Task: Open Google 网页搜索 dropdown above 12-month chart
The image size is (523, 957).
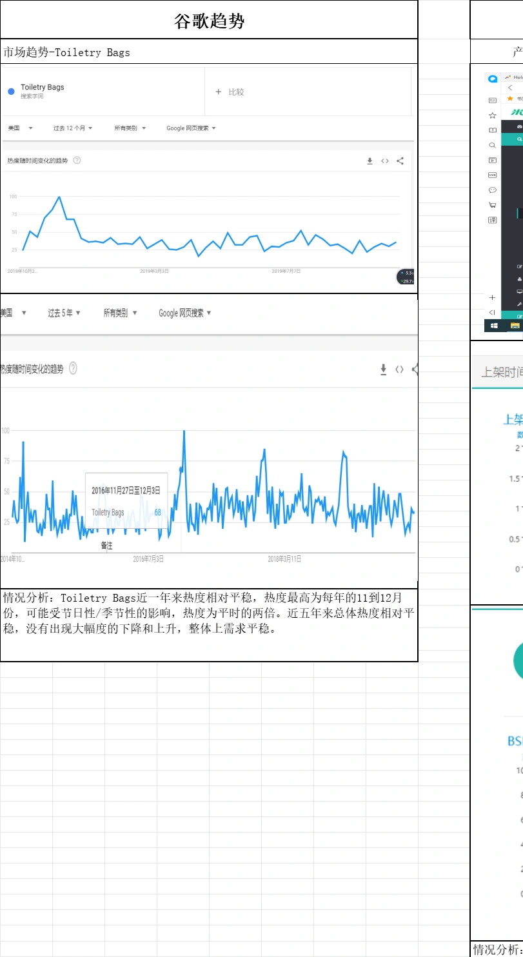Action: (x=191, y=128)
